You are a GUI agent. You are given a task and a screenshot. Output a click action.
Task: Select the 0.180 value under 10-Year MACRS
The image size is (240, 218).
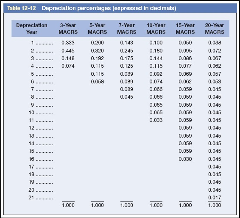pyautogui.click(x=156, y=50)
